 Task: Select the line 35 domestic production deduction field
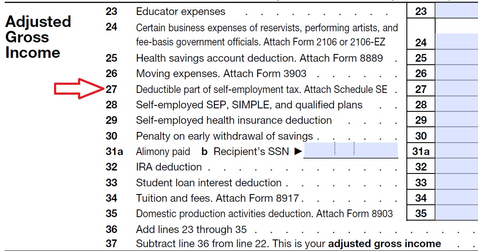pos(457,213)
